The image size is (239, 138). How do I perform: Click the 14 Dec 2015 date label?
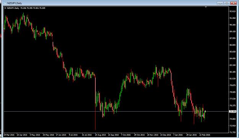[166, 135]
